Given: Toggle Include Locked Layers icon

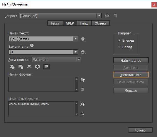Looking at the screenshot, I should tap(12, 67).
